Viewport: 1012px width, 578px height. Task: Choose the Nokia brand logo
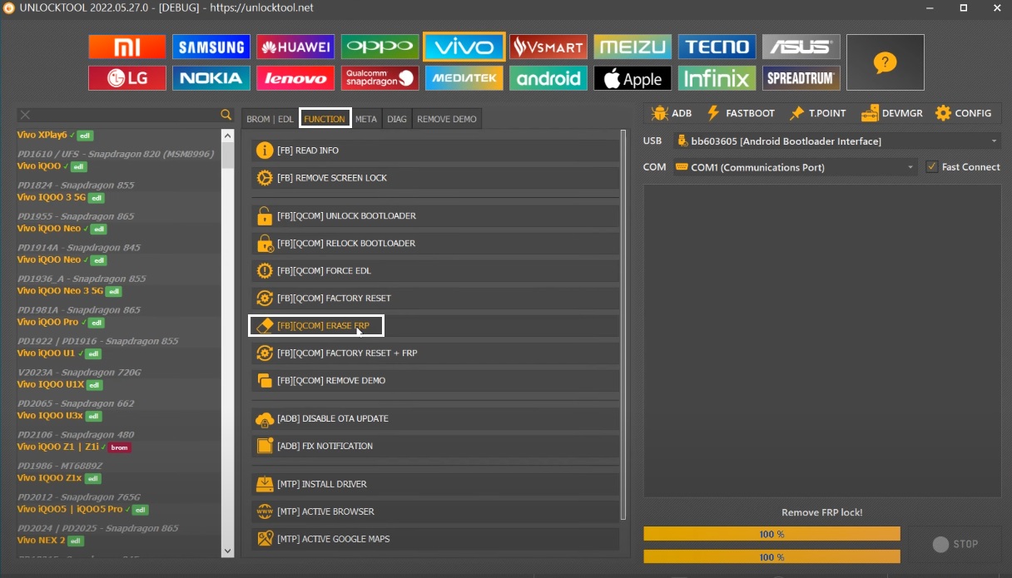(x=211, y=78)
